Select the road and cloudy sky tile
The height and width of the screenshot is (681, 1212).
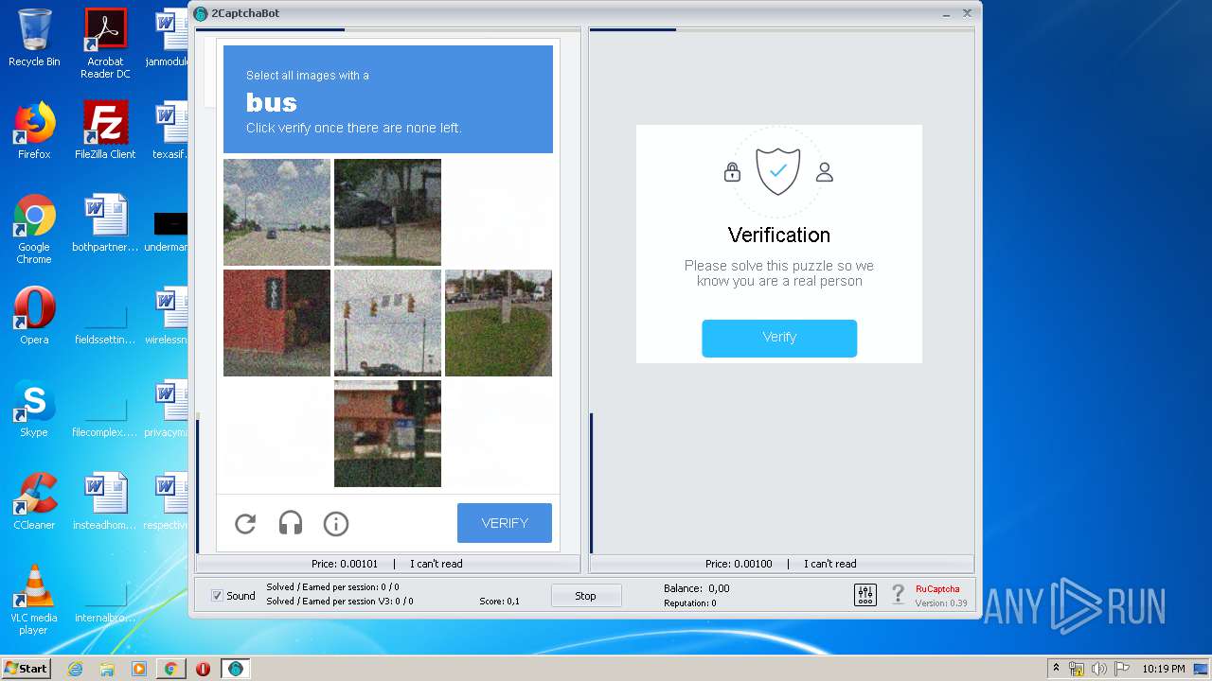(x=276, y=212)
